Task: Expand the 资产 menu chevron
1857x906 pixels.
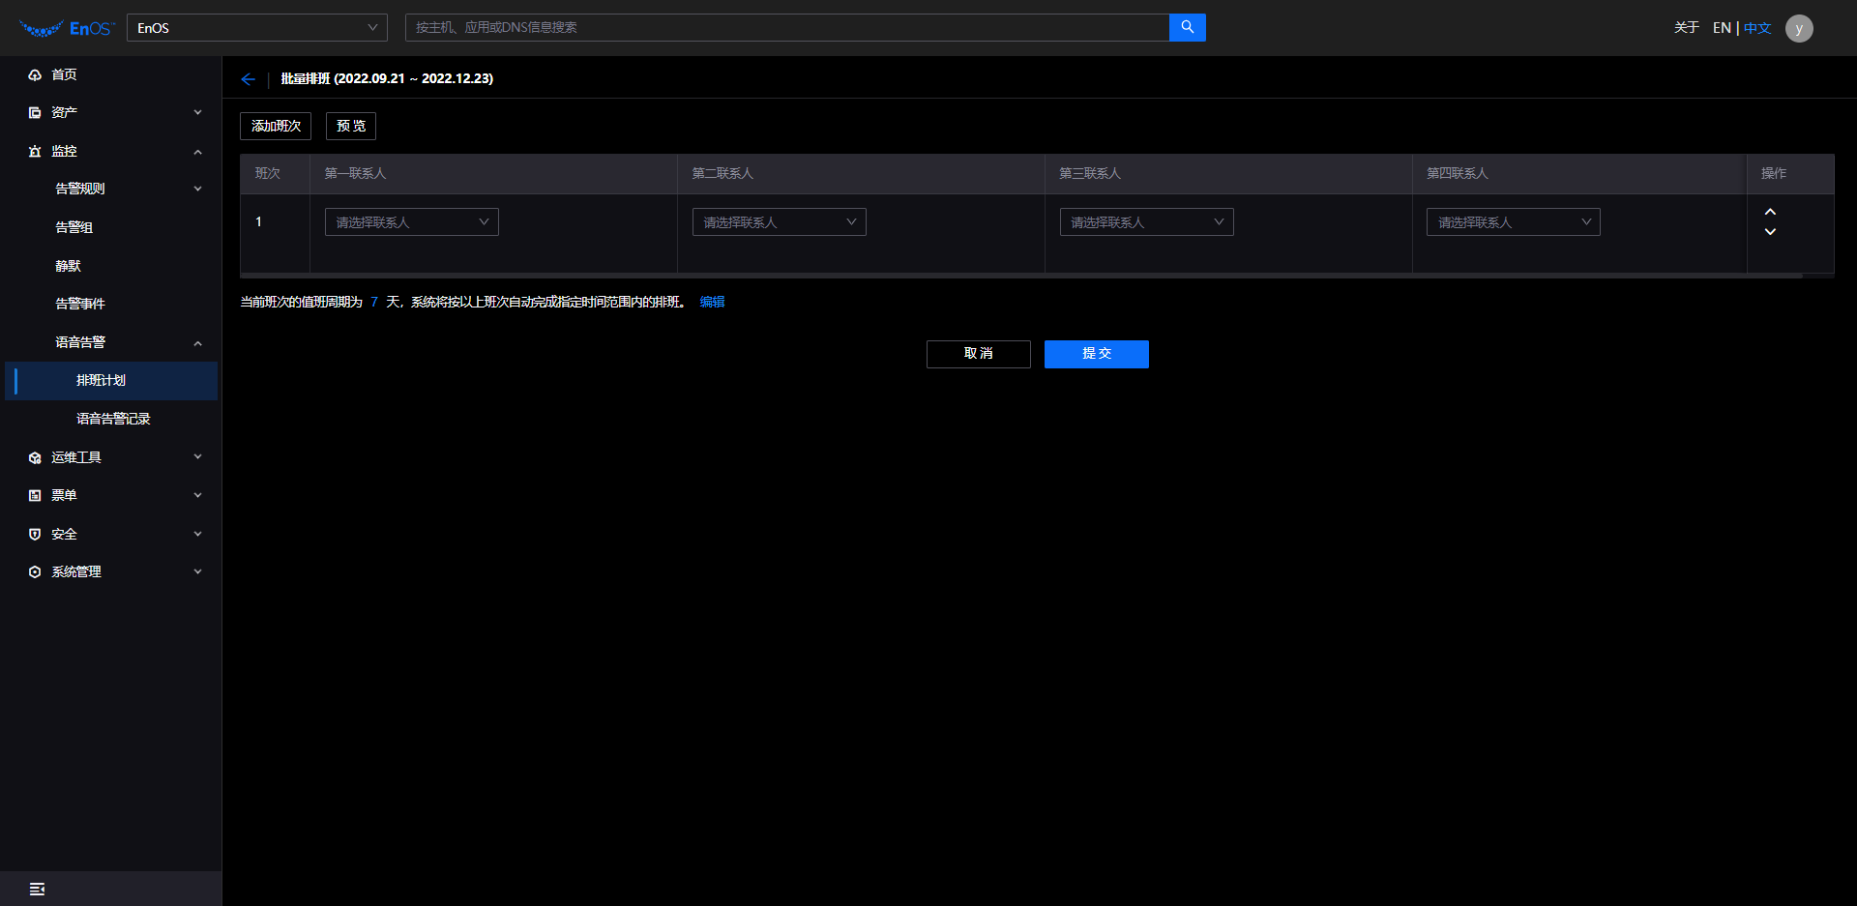Action: 197,112
